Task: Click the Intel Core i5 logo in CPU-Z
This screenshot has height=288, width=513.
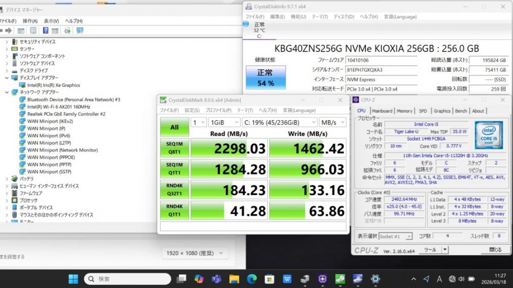Action: coord(488,135)
